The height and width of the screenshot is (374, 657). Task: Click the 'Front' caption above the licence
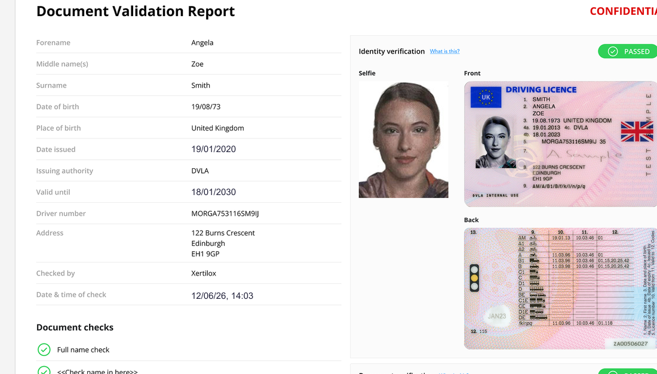click(x=472, y=73)
